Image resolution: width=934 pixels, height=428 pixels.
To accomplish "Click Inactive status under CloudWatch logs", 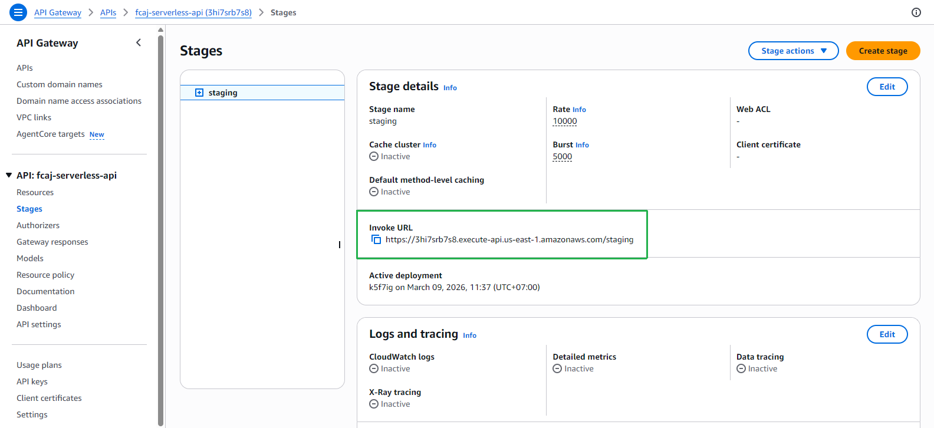I will pos(390,368).
